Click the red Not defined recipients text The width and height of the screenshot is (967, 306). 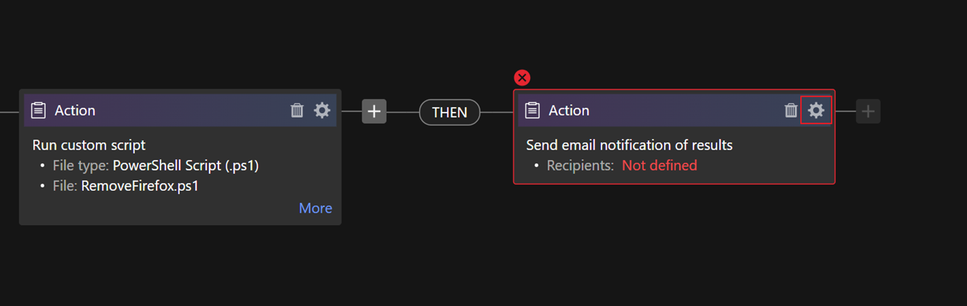[659, 166]
